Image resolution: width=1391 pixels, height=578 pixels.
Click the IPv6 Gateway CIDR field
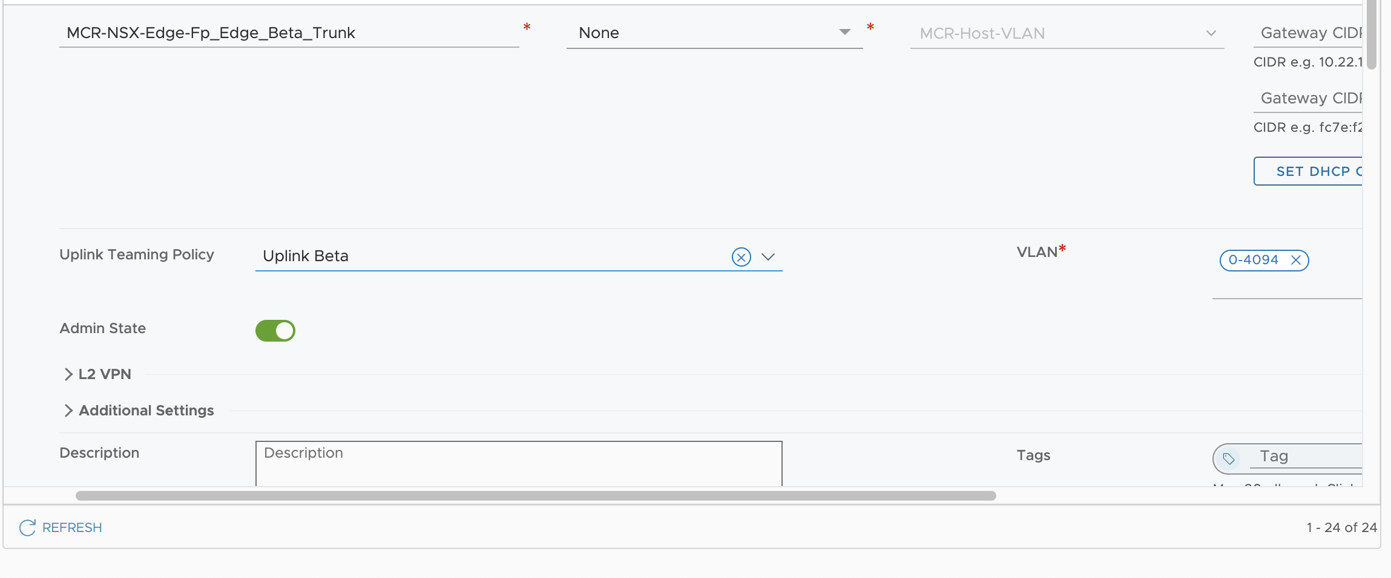[1308, 98]
